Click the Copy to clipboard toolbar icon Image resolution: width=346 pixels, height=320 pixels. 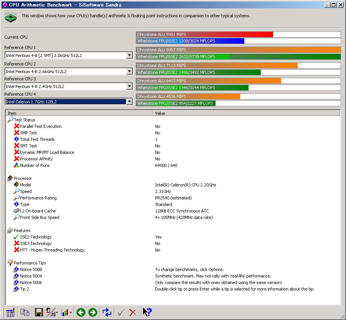tap(25, 312)
